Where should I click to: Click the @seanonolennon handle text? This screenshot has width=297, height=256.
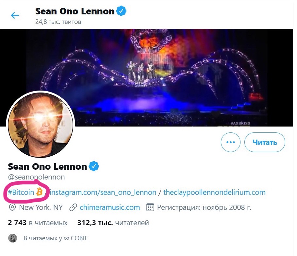pyautogui.click(x=36, y=177)
